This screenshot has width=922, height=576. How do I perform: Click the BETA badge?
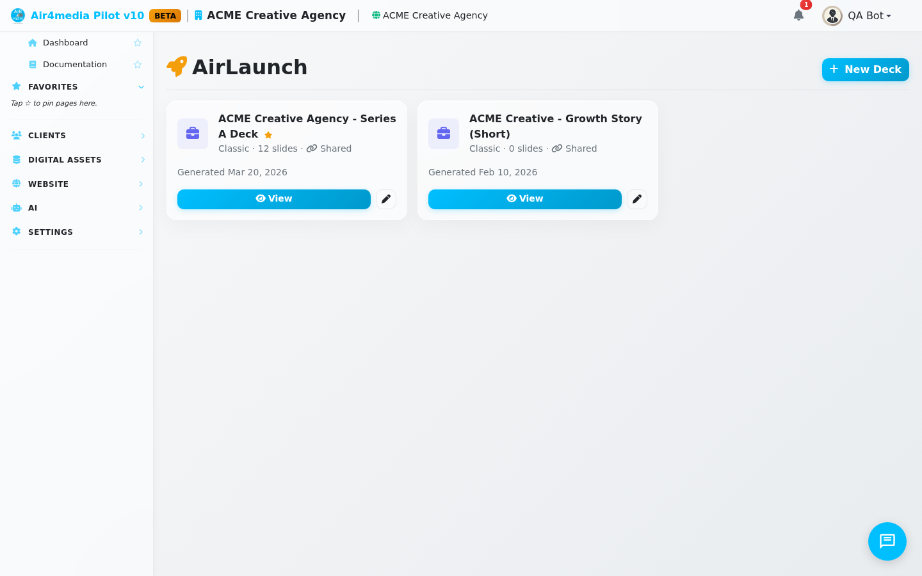click(165, 16)
